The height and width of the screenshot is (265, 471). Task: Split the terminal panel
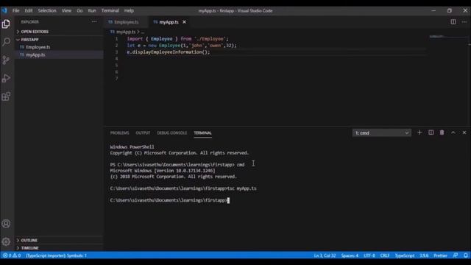(x=431, y=132)
